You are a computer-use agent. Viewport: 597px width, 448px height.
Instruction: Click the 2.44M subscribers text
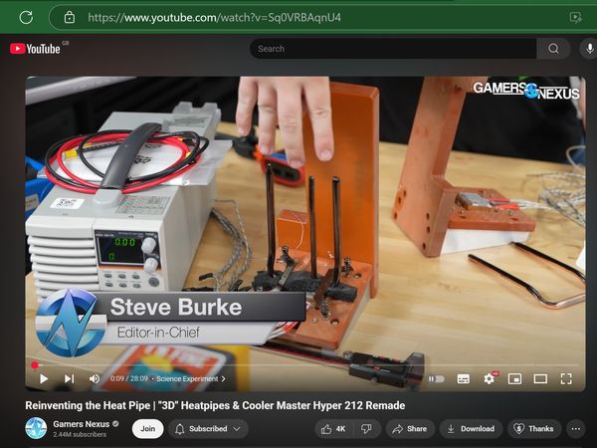[x=80, y=435]
